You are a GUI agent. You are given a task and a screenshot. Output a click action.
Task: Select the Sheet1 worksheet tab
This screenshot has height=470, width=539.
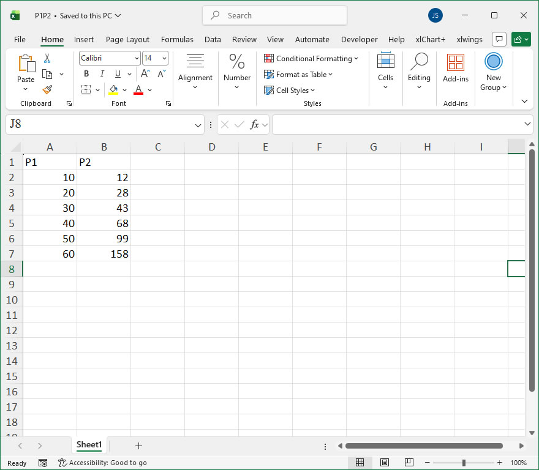[x=89, y=445]
